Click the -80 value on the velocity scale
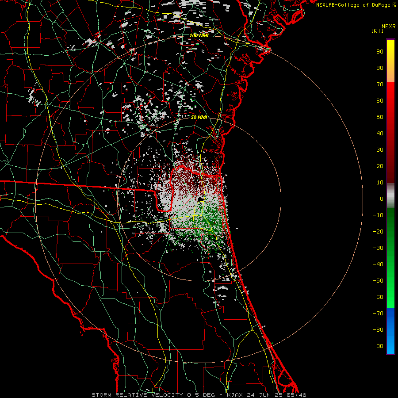Image resolution: width=398 pixels, height=398 pixels. [x=378, y=330]
